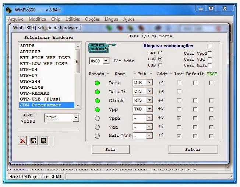Select GTP-244 in the hardware list
This screenshot has width=240, height=187.
pos(47,81)
